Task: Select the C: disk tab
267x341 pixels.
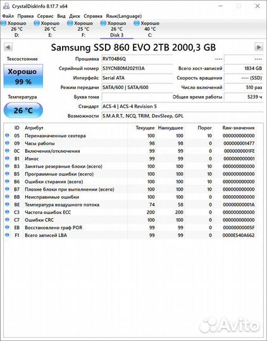Action: pos(150,29)
